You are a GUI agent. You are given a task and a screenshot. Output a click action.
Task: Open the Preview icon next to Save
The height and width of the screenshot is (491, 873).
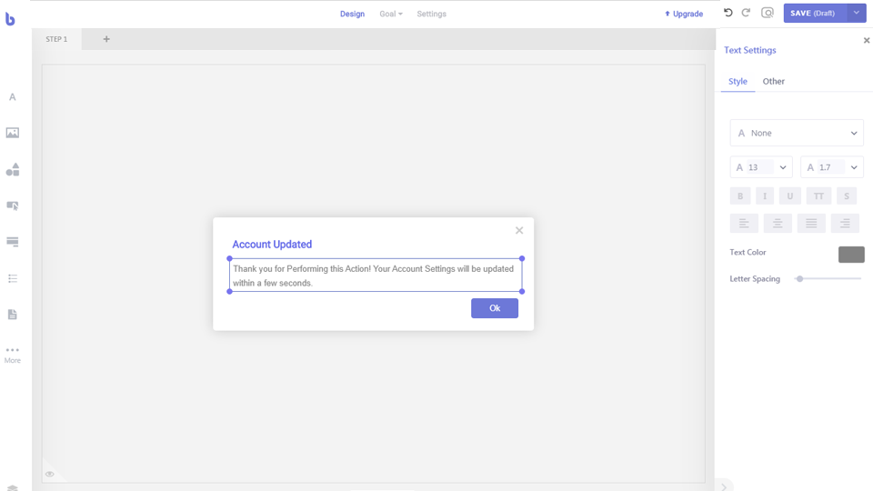pyautogui.click(x=768, y=13)
